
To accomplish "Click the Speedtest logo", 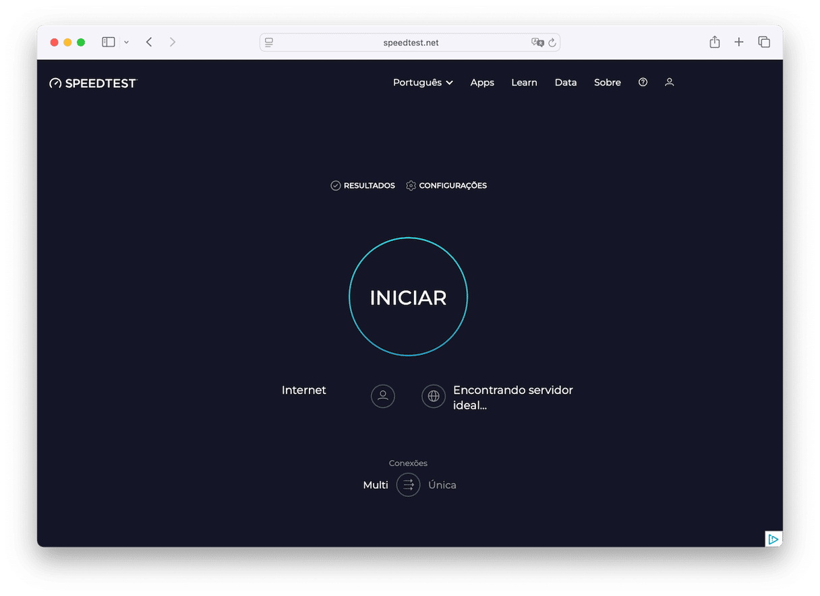I will click(93, 83).
